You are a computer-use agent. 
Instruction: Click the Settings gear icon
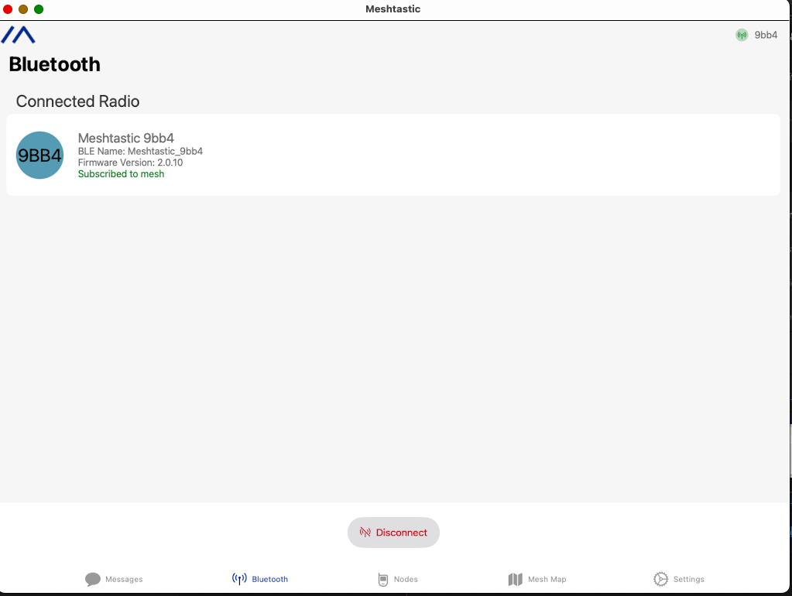660,579
